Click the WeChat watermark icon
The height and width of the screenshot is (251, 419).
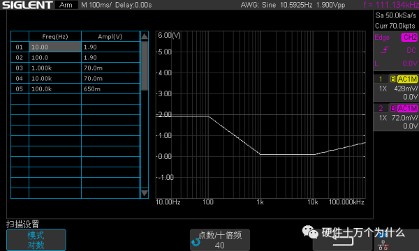click(310, 232)
